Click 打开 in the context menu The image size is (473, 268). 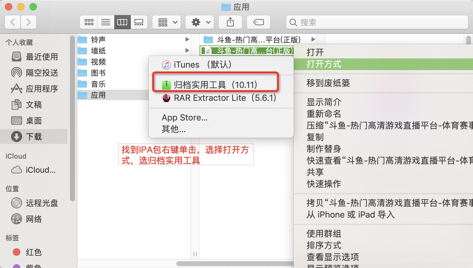click(x=383, y=52)
